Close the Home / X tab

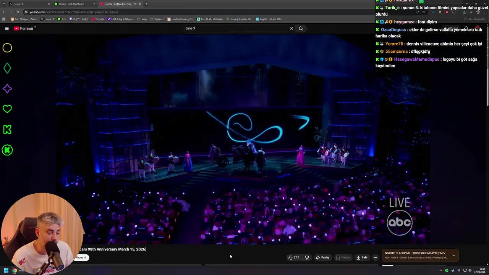point(49,4)
